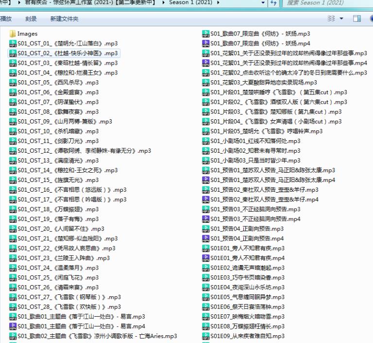Click MP3 icon of S01_歌曲02 飞雪歌 亡海Aries
Screen dimensions: 373x343
tap(13, 336)
